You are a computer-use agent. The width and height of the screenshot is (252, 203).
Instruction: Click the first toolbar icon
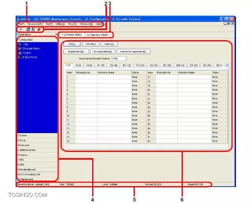point(21,29)
